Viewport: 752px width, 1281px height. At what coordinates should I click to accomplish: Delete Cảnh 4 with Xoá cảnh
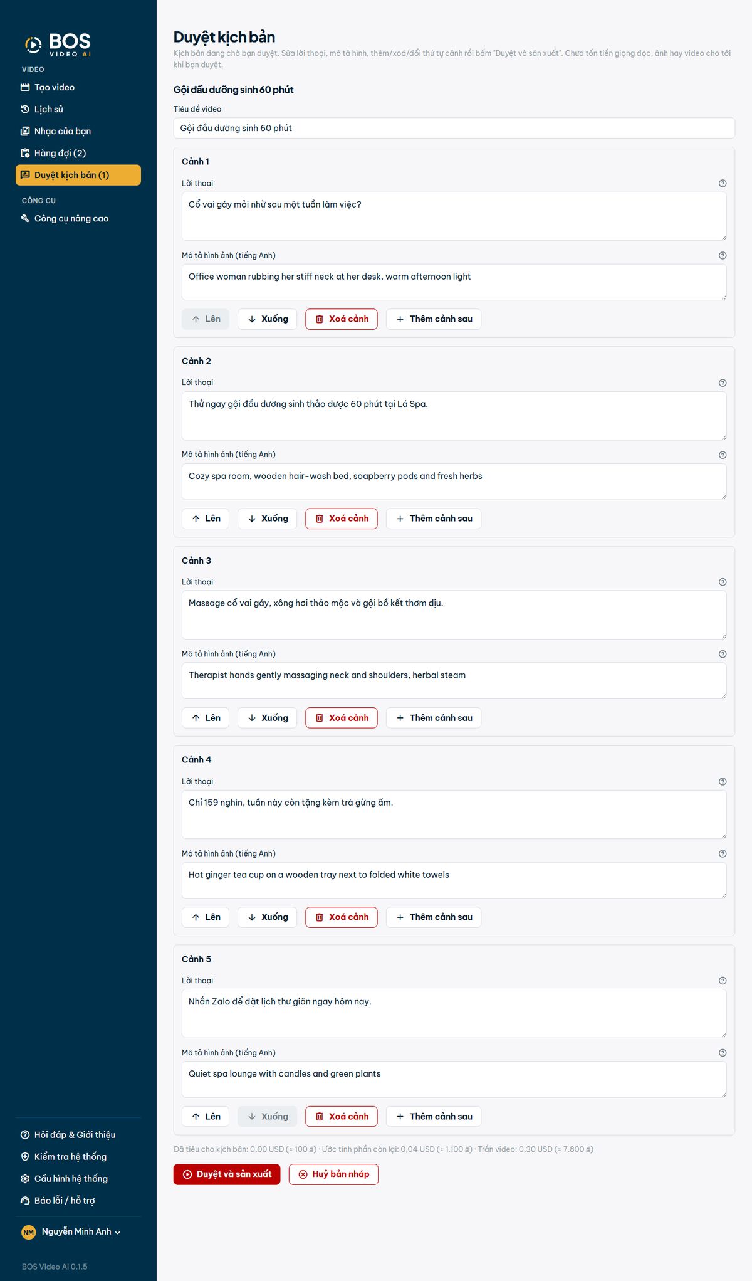(x=342, y=917)
